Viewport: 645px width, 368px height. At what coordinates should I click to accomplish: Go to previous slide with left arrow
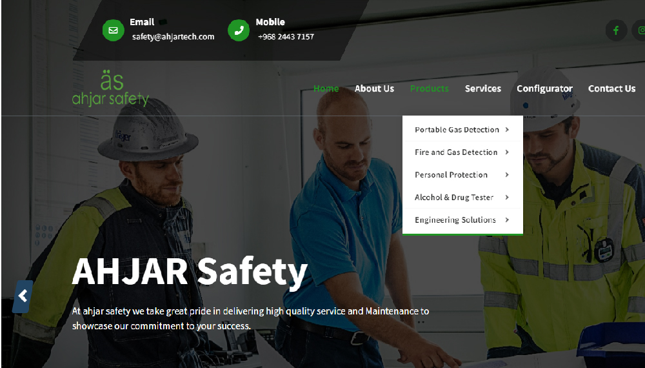point(23,296)
